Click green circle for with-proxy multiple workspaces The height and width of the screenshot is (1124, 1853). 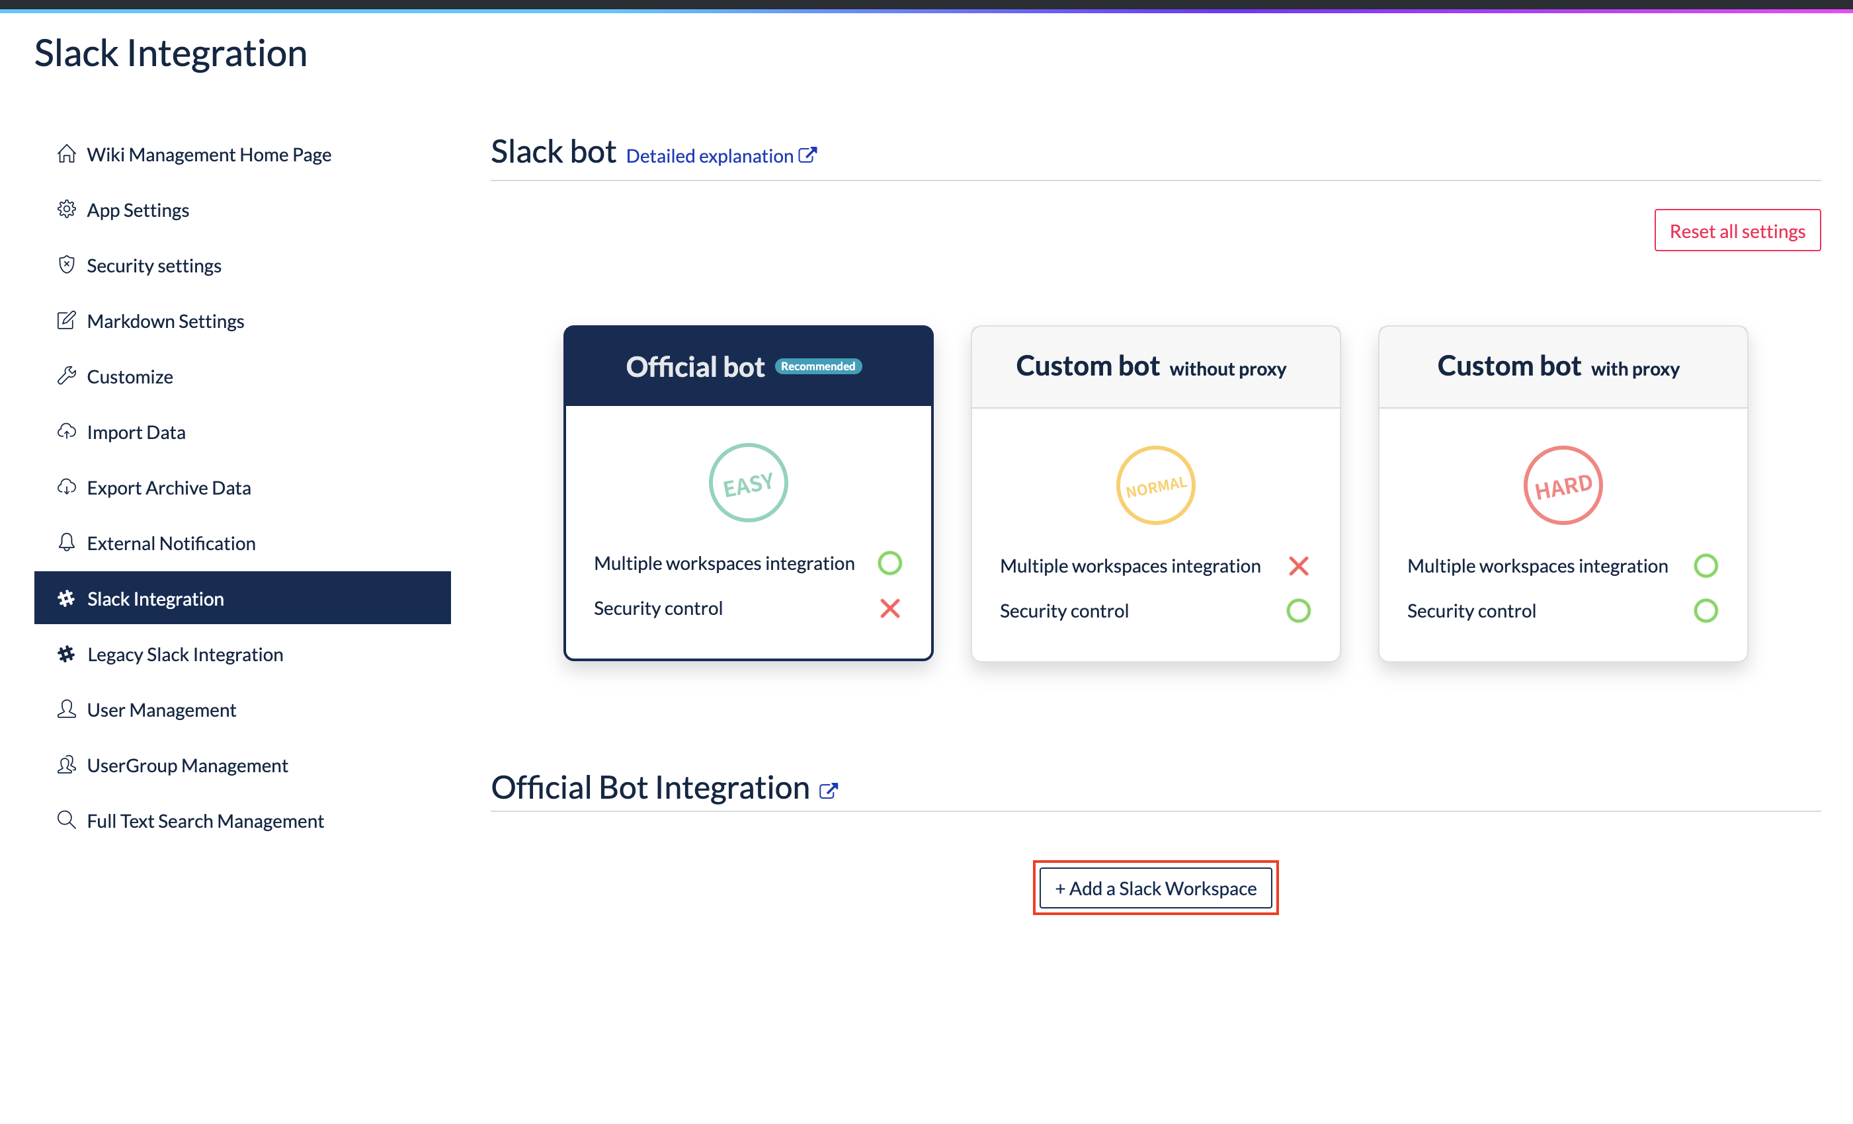click(x=1706, y=565)
